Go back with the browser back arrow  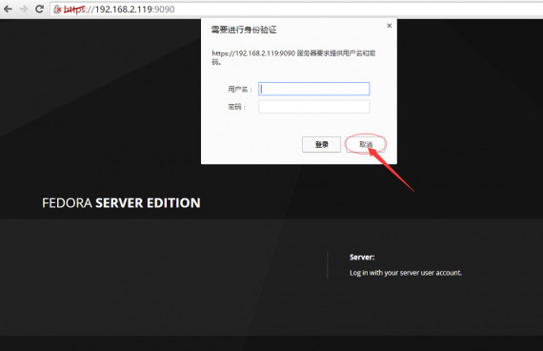(8, 9)
